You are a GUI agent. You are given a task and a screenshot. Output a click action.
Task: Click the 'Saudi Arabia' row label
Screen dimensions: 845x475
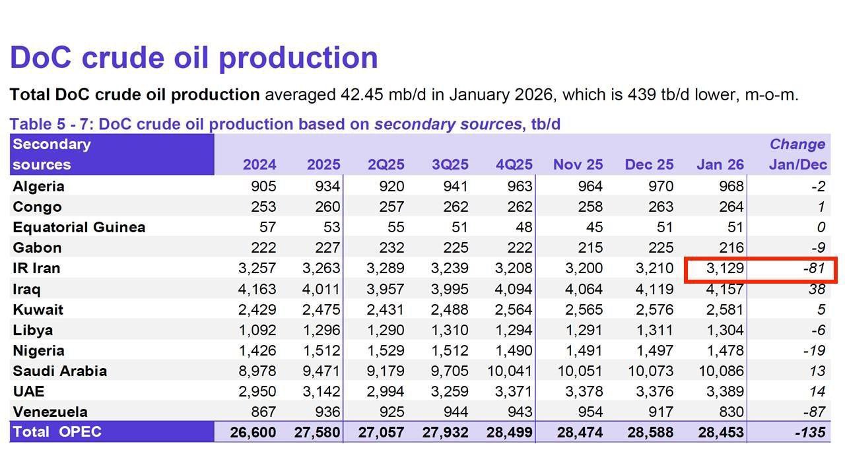pyautogui.click(x=59, y=371)
